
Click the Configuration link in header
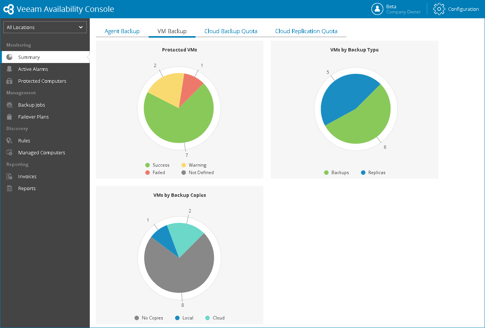point(463,9)
